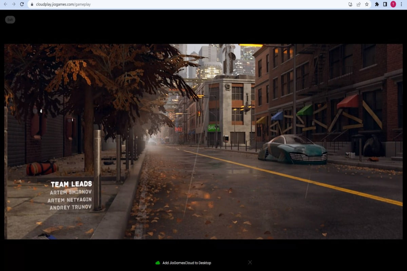407x271 pixels.
Task: View site info via the lock icon
Action: click(x=32, y=4)
